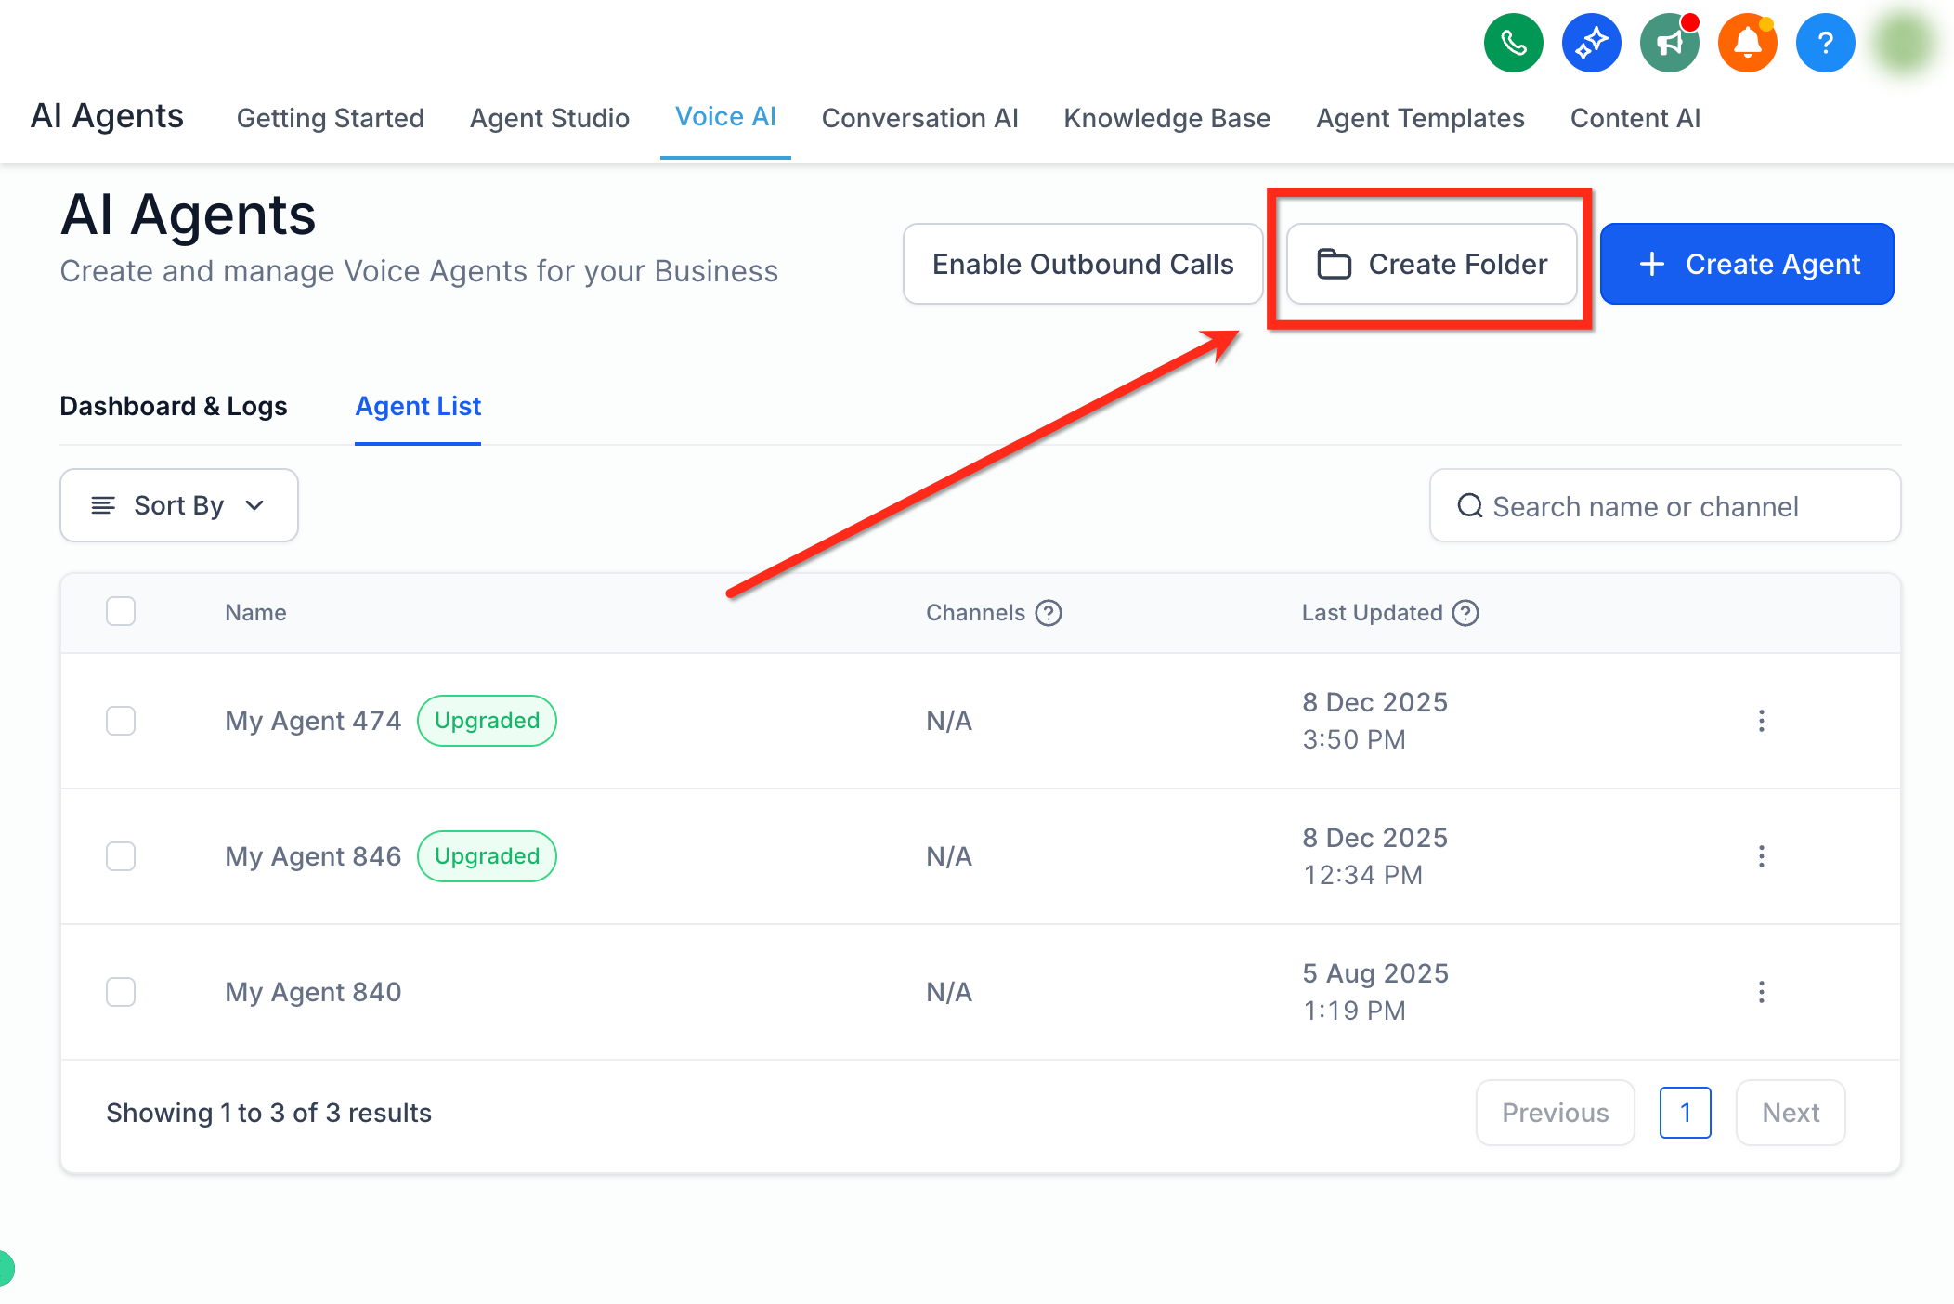Switch to Dashboard & Logs tab
The image size is (1954, 1304).
(174, 406)
